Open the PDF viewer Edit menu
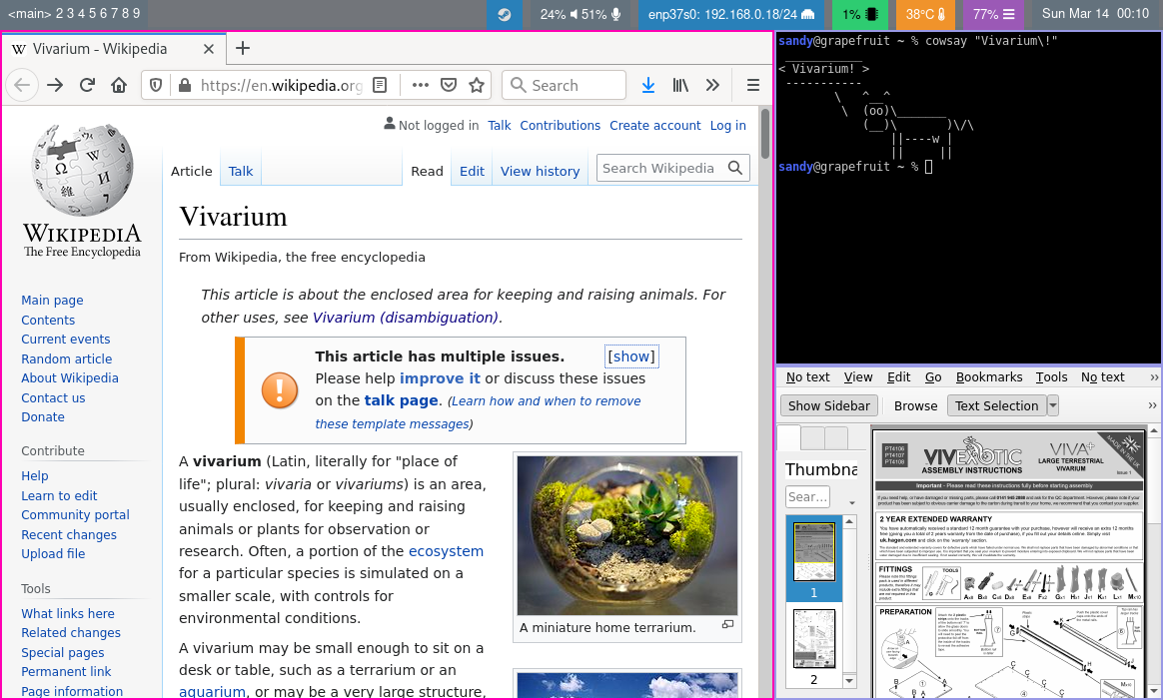 898,376
